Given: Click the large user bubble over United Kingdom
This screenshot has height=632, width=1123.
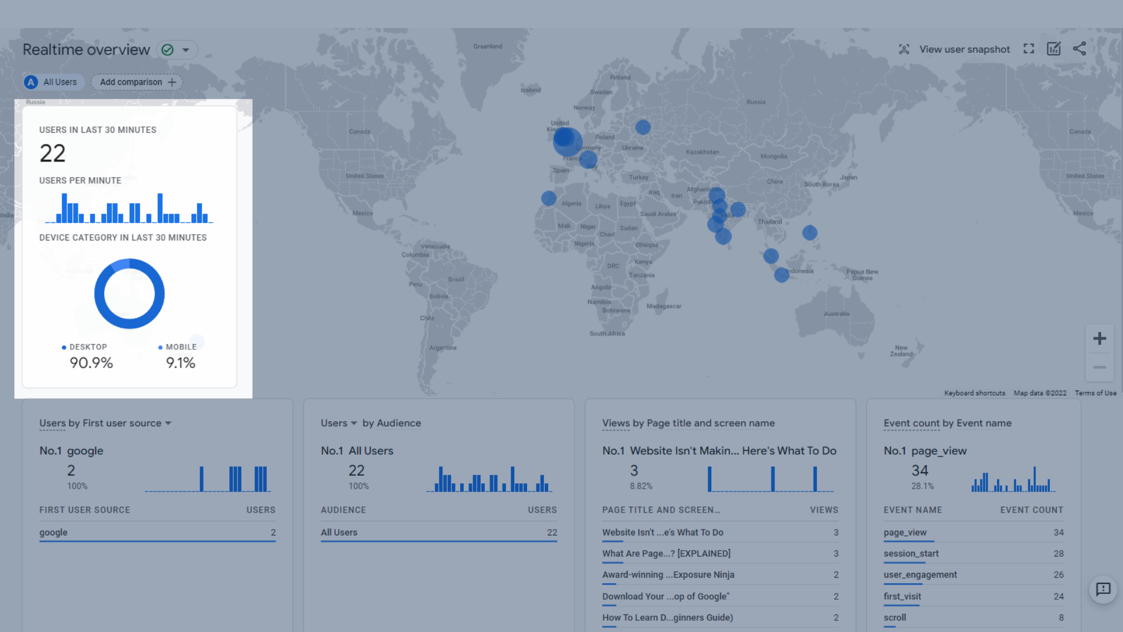Looking at the screenshot, I should pos(566,140).
